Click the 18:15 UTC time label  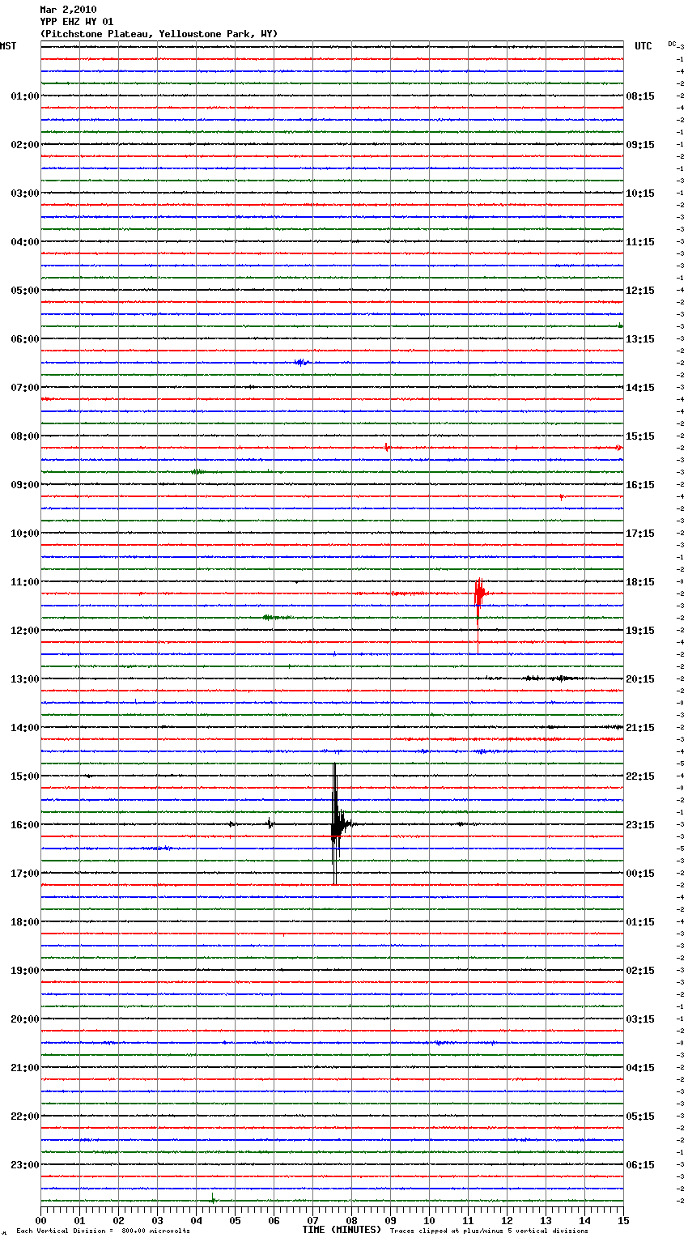pyautogui.click(x=640, y=582)
